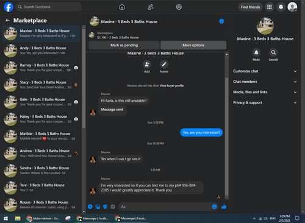Open the Gale conversation in list
This screenshot has width=305, height=223.
pos(41,102)
